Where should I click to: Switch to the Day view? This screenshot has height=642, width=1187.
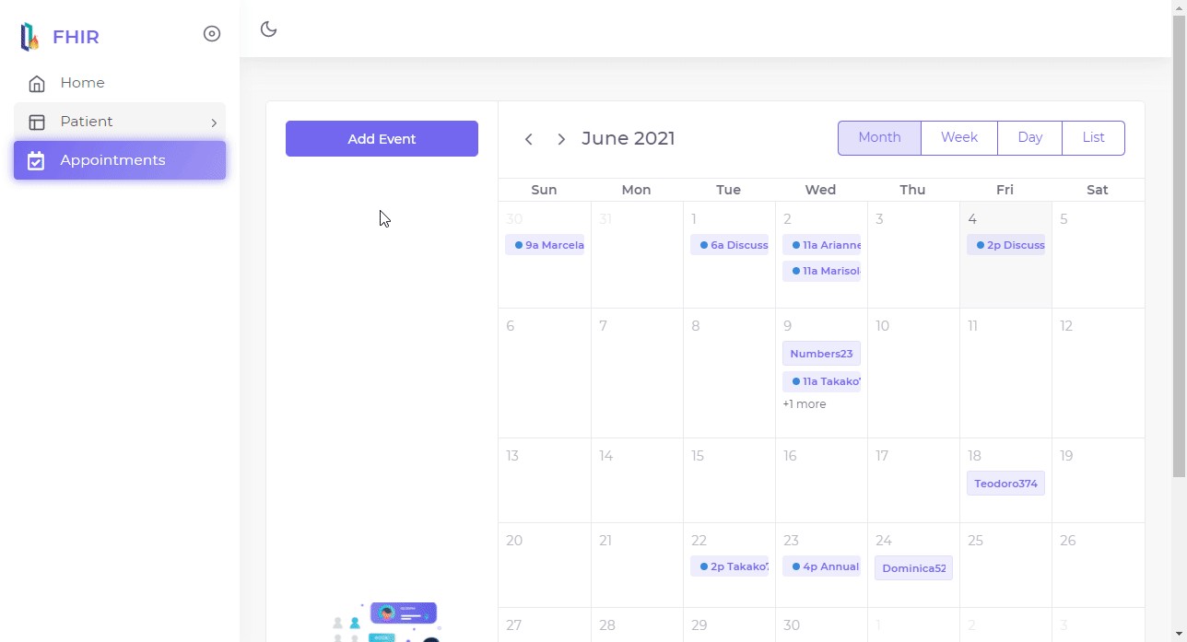point(1029,138)
